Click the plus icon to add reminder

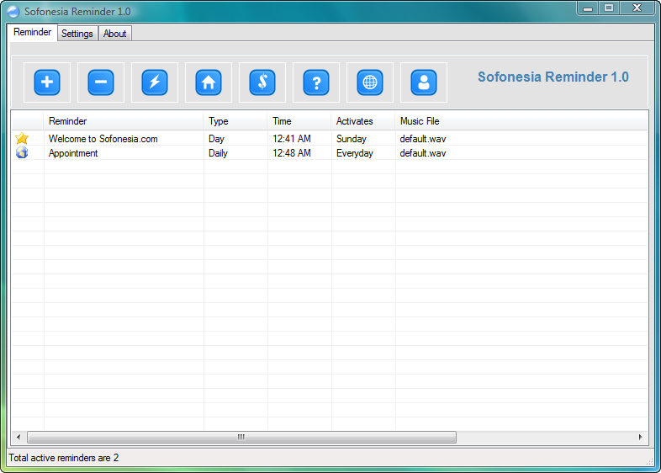pos(47,82)
